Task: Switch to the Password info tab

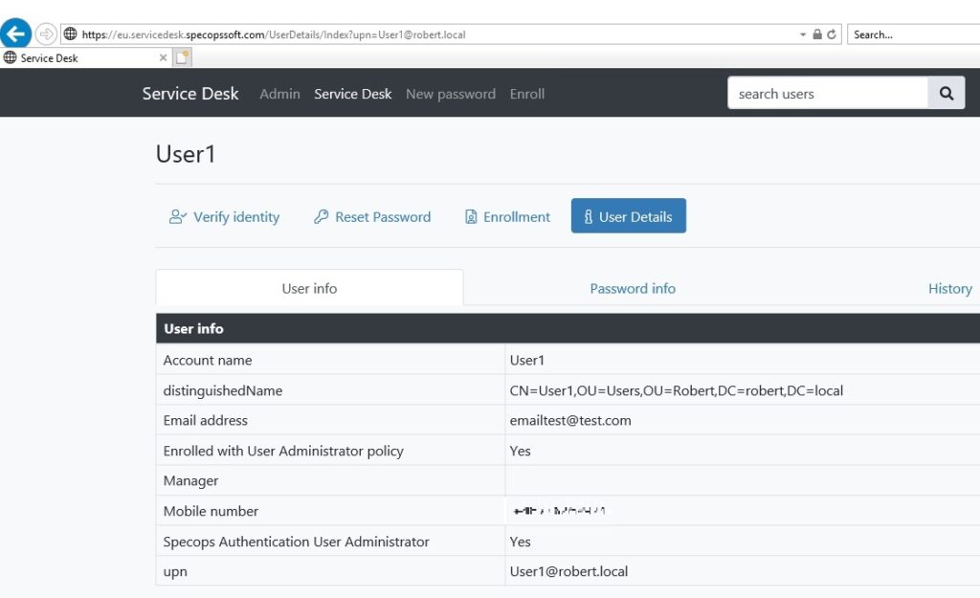Action: coord(633,288)
